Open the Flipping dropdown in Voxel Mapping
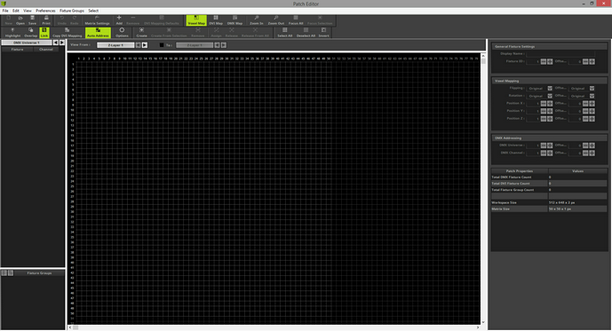The width and height of the screenshot is (612, 331). [539, 89]
